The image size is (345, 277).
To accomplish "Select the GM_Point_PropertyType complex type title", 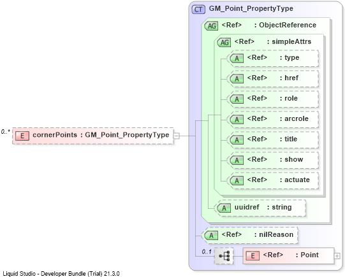I will pos(251,8).
